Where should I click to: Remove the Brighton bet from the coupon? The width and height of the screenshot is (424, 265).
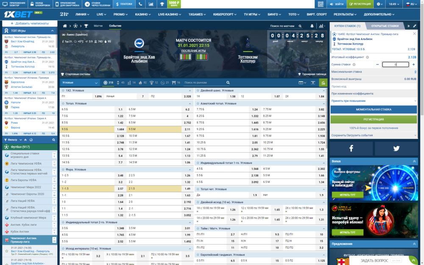[414, 34]
